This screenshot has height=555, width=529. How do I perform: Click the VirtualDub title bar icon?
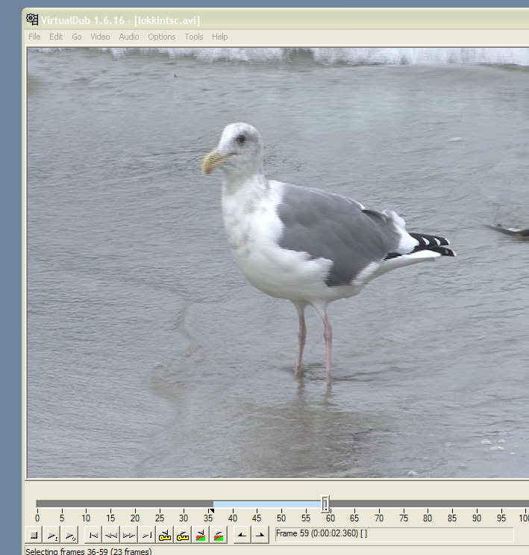coord(32,19)
